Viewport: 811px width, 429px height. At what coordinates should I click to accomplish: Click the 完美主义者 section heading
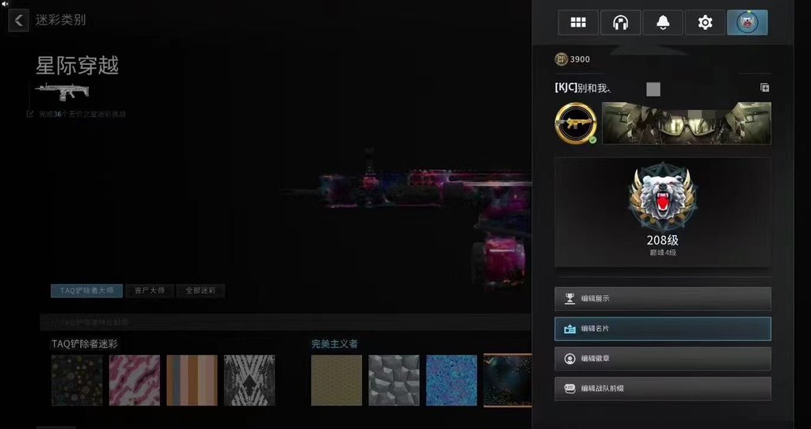(x=335, y=344)
